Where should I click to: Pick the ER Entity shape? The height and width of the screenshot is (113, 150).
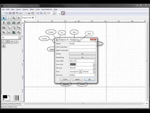point(3,42)
